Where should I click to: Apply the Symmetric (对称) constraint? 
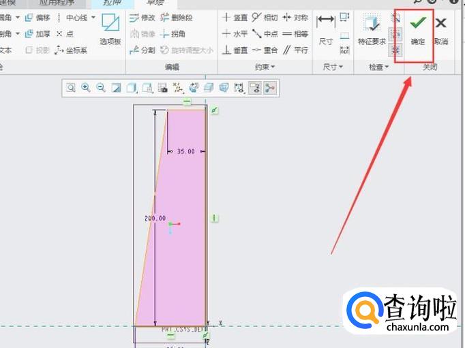point(295,18)
